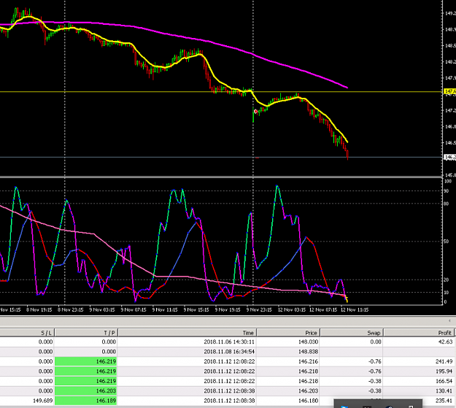Click the small arrow at the right of the terminal bar
456x408 pixels.
pyautogui.click(x=449, y=320)
